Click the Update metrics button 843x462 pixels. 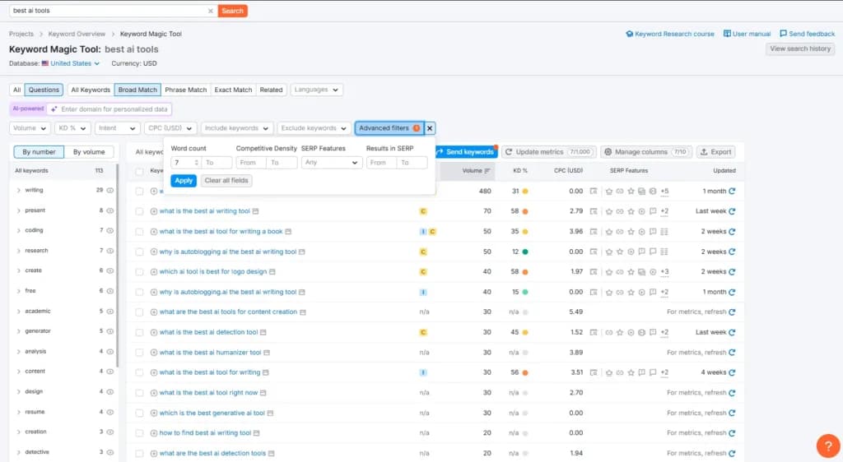[548, 152]
